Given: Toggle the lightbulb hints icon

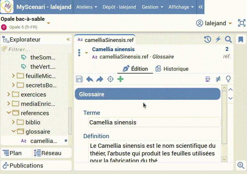Looking at the screenshot, I should click(228, 79).
